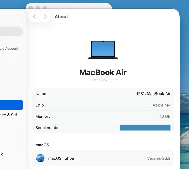
Task: Open the Siri settings in sidebar
Action: tap(8, 115)
